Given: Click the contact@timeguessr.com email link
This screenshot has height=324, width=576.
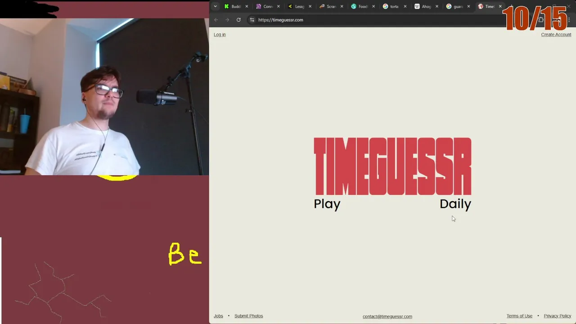Looking at the screenshot, I should point(387,316).
